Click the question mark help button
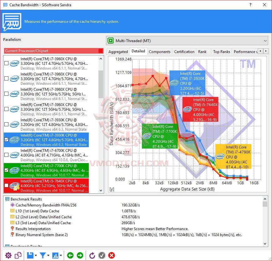 250,5
